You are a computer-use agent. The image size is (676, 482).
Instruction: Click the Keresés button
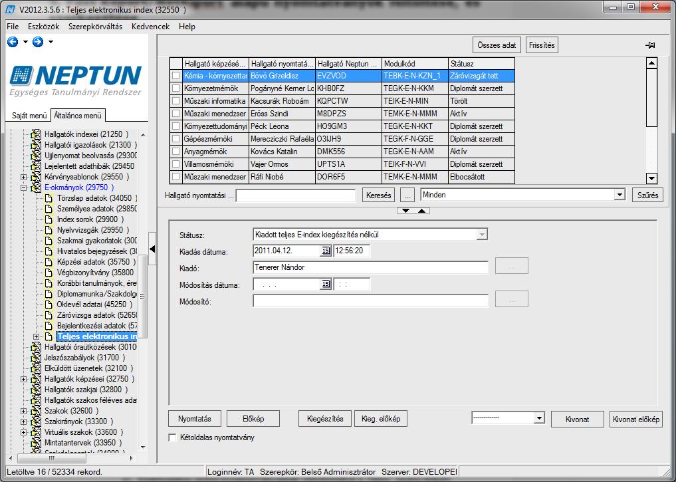pos(378,195)
